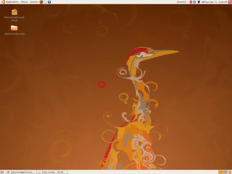
Task: Switch to the first workspace
Action: (221, 172)
